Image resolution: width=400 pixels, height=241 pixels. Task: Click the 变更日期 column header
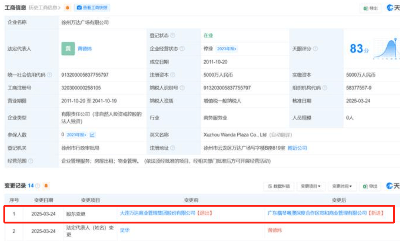pyautogui.click(x=43, y=200)
